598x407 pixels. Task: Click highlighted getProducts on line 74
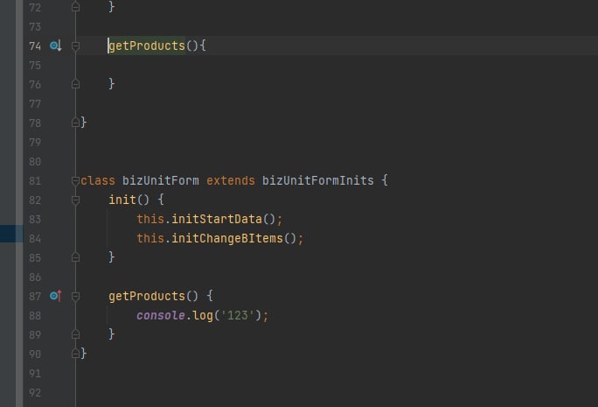[x=147, y=46]
